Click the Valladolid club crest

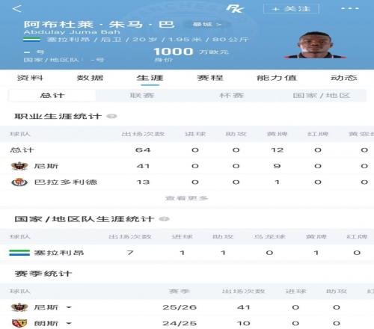(19, 182)
